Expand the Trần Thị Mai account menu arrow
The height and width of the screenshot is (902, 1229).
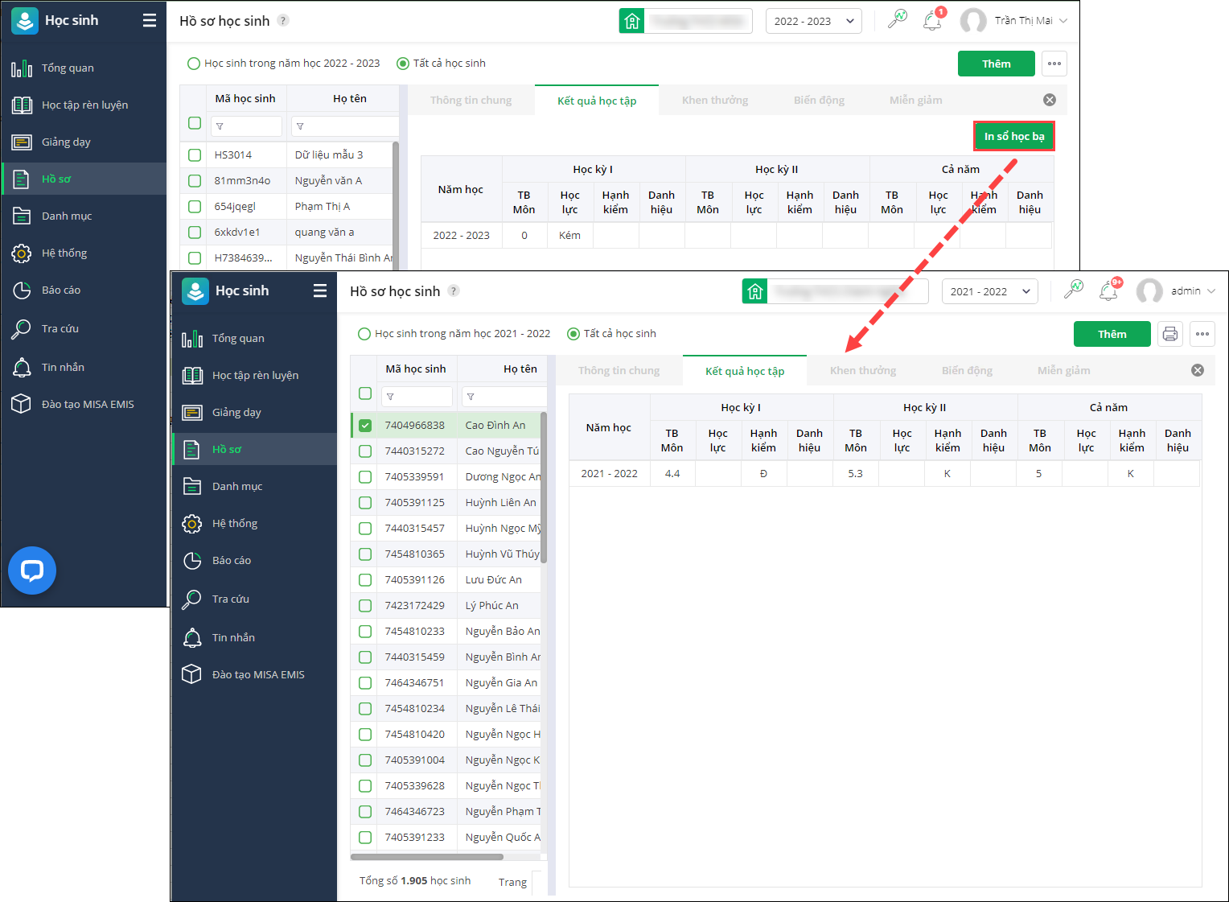tap(1063, 21)
